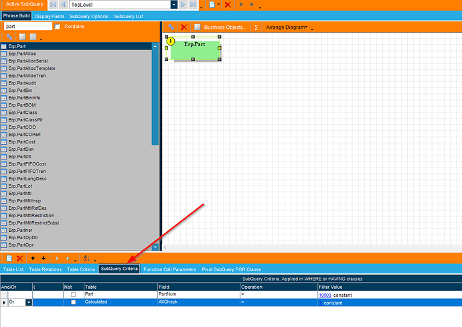Select Erp.Part in the table list
This screenshot has height=327, width=462.
click(76, 46)
